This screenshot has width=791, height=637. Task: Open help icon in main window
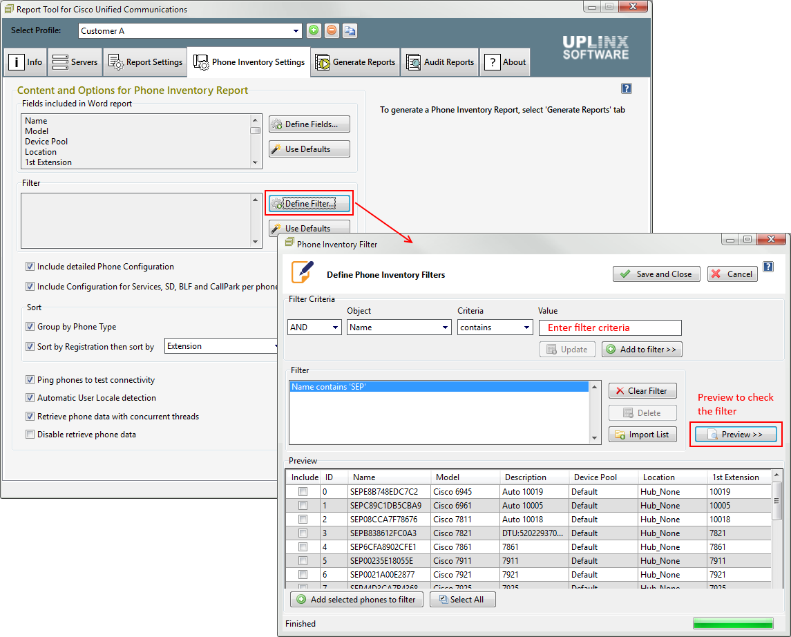click(626, 88)
